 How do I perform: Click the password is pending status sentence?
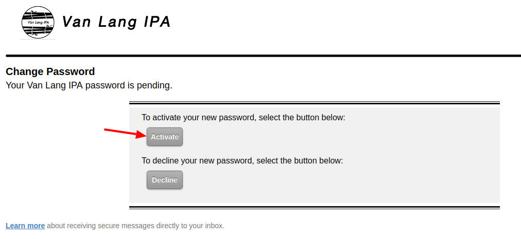[89, 86]
